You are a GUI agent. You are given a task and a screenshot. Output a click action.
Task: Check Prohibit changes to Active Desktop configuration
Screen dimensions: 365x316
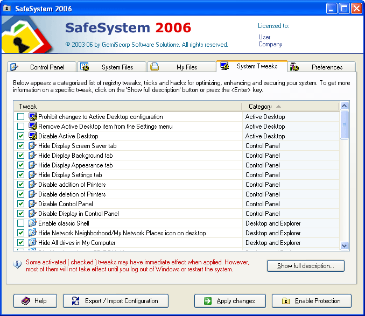pyautogui.click(x=20, y=117)
